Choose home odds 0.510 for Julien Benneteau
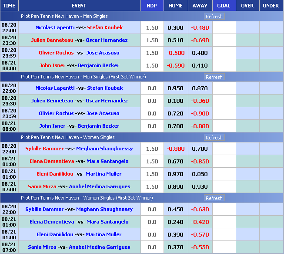284x254 pixels. [x=175, y=40]
